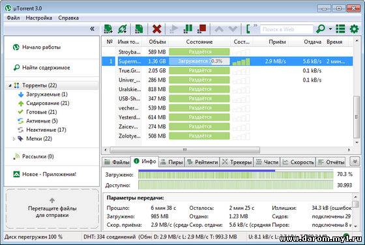Click the green magnifier search icon
Screen dimensions: 365x245
point(321,29)
